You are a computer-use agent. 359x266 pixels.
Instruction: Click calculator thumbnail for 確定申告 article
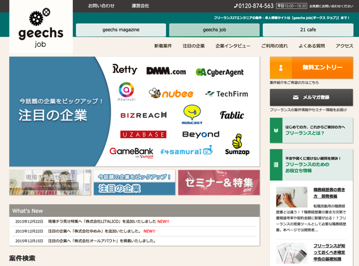(x=292, y=254)
